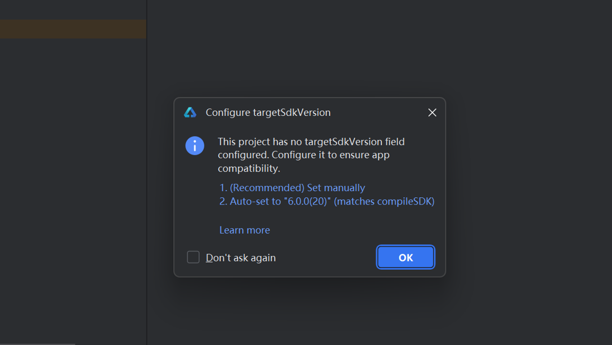Open the Learn more link
612x345 pixels.
click(x=244, y=230)
